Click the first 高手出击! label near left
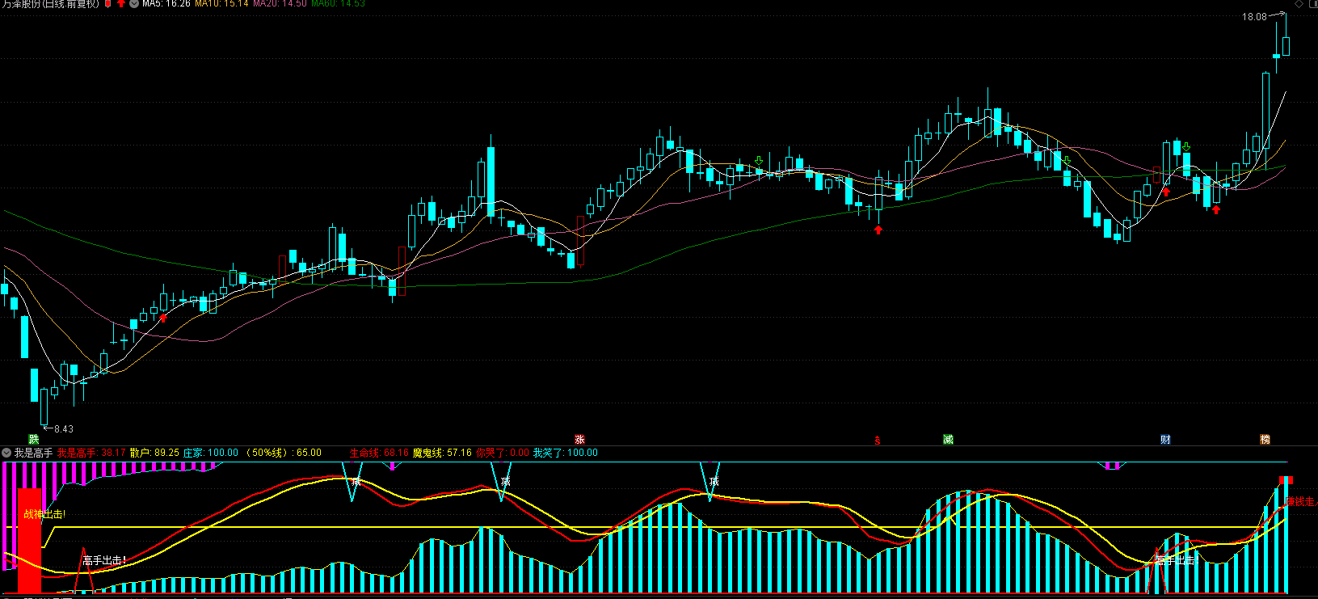This screenshot has width=1318, height=599. (104, 560)
